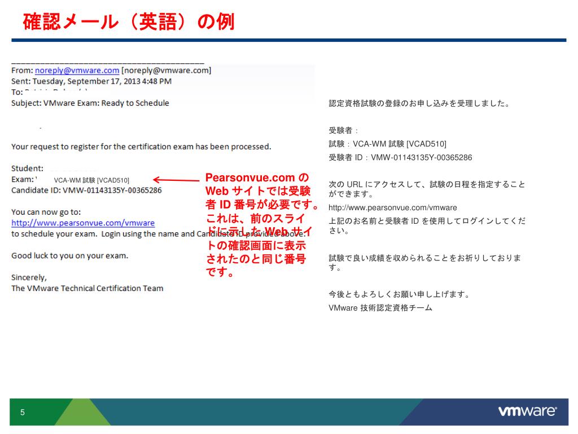Click the Exam: label in the email

(23, 179)
